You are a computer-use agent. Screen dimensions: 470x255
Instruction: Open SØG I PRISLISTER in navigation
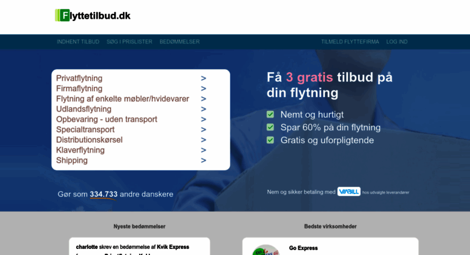129,42
